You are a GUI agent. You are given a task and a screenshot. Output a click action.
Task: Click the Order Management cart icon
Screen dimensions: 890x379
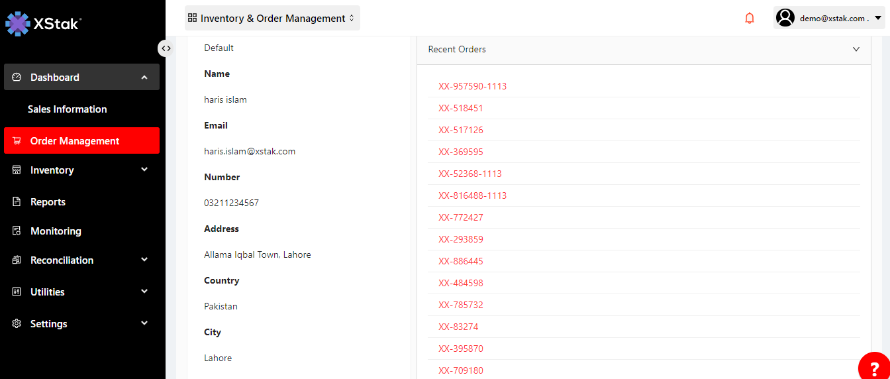17,141
